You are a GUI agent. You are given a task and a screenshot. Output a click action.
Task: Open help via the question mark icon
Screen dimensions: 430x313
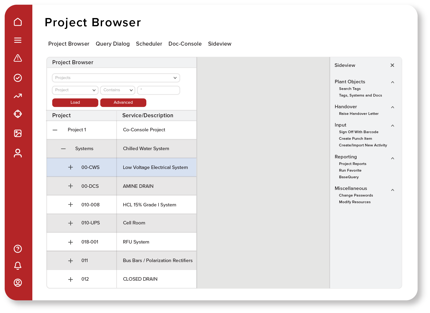click(18, 249)
